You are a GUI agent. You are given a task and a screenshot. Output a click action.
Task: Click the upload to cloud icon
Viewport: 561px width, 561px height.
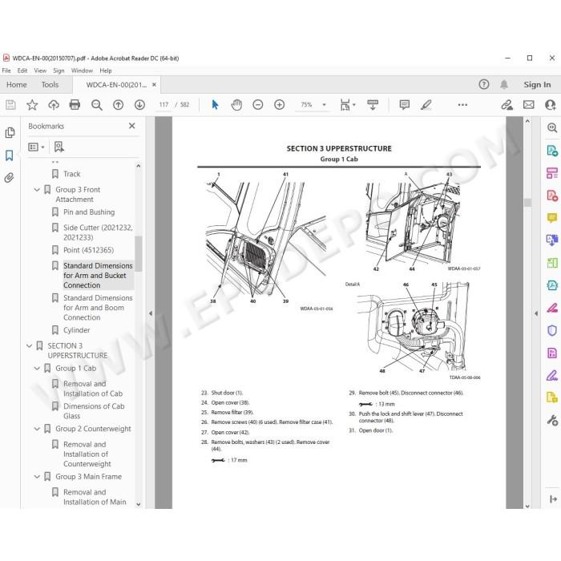click(x=54, y=105)
